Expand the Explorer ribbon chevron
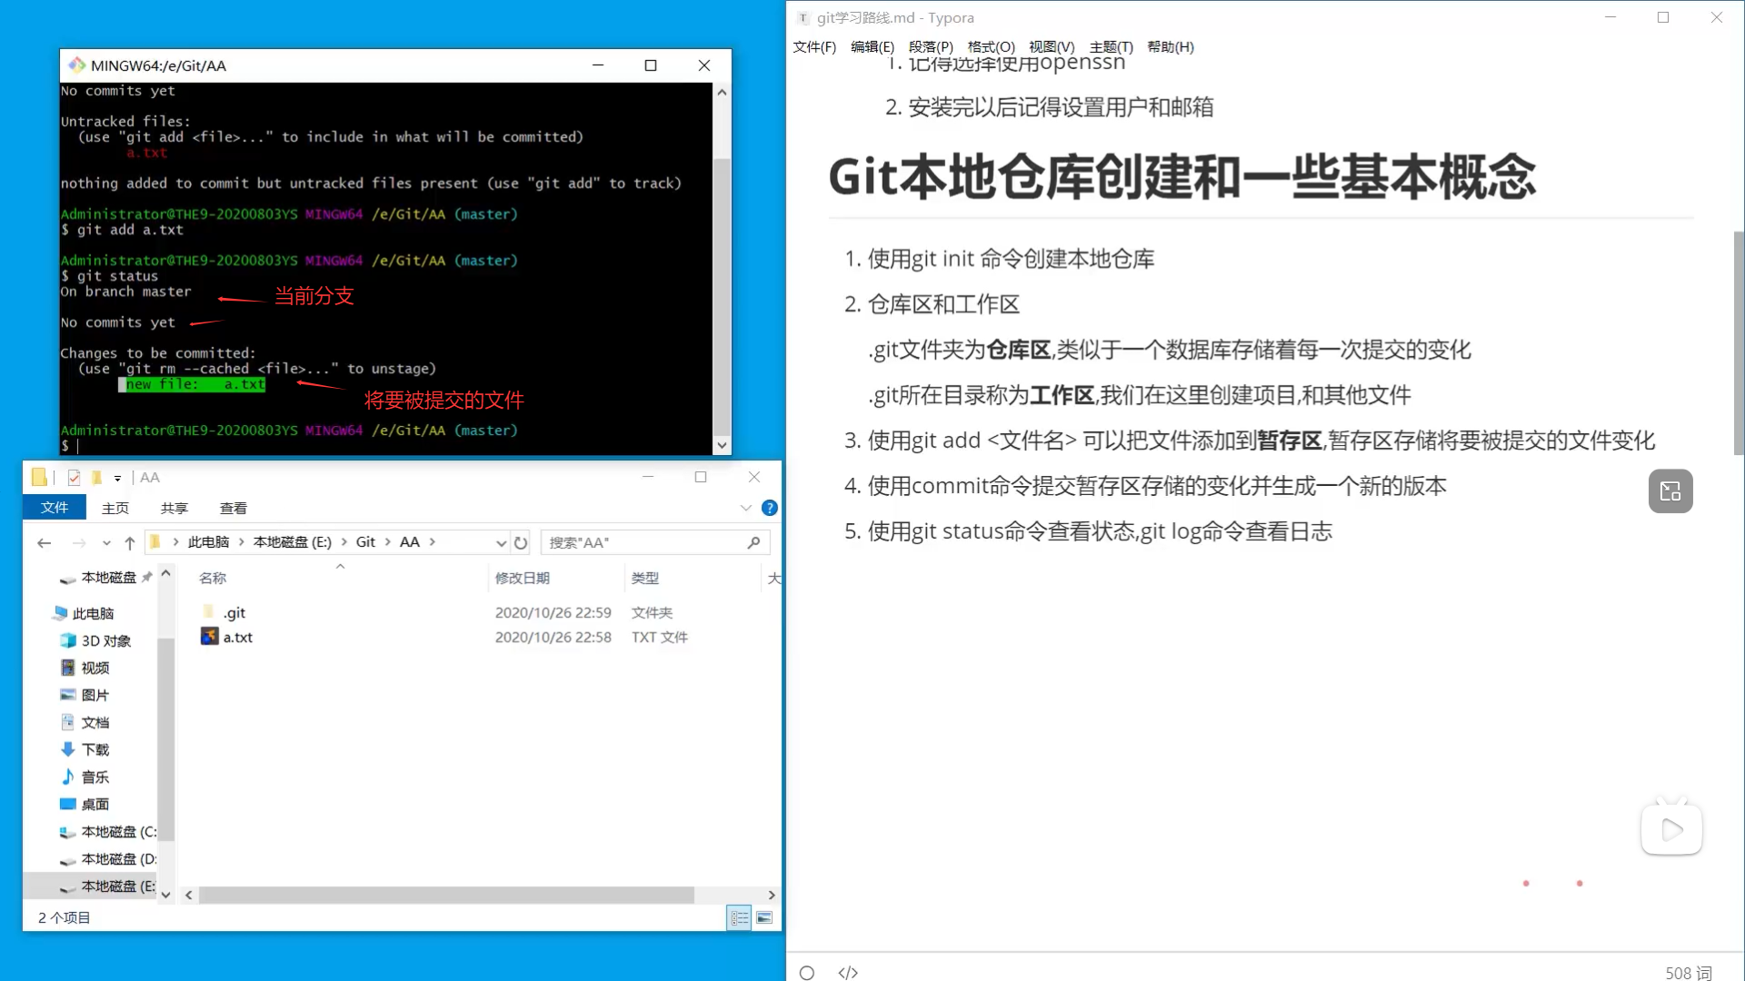 pyautogui.click(x=746, y=508)
